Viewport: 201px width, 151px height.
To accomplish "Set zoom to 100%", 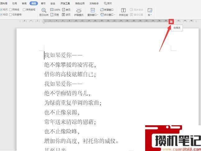I will point(55,10).
